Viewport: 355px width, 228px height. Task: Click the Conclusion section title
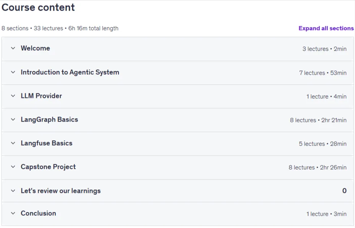38,213
